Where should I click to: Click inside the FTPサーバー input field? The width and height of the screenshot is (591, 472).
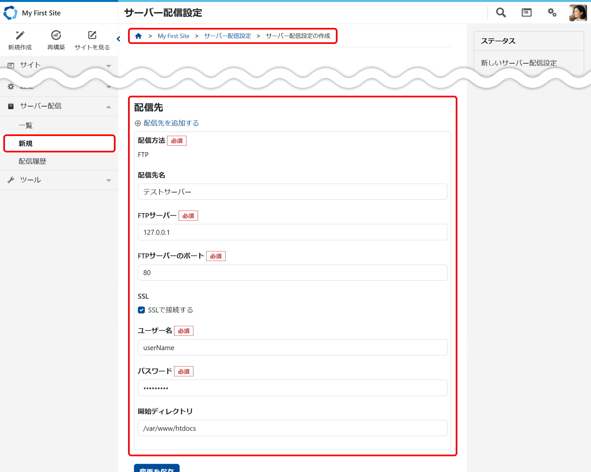click(x=292, y=232)
